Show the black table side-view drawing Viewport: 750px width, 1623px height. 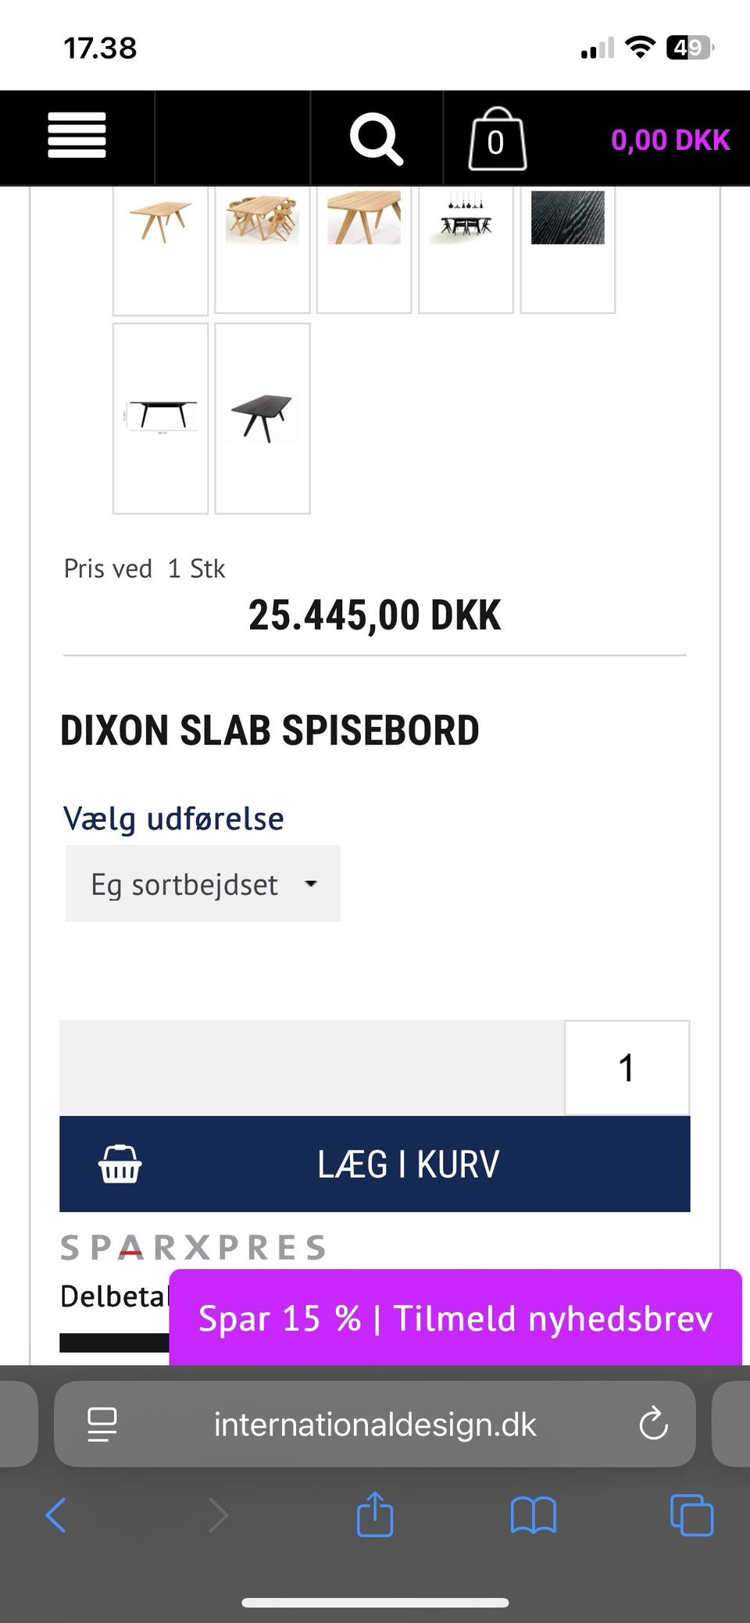160,418
